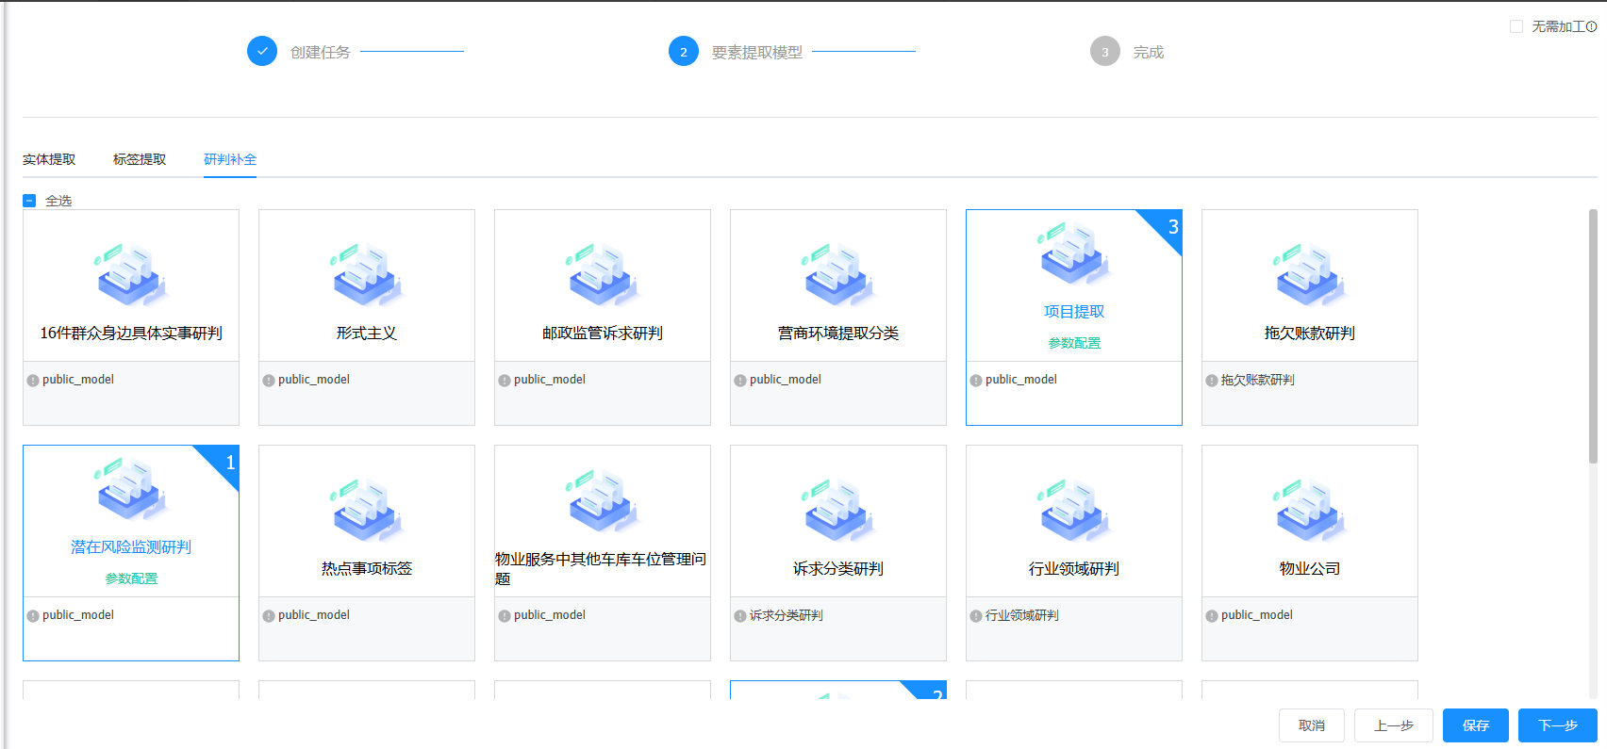Click the 物业服务中其他车库车位管理问题 model icon
The image size is (1607, 749).
pos(603,500)
